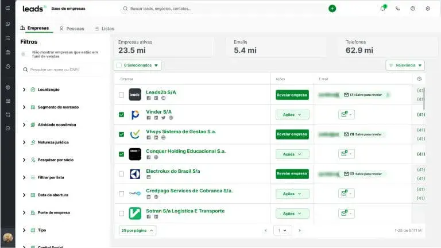Open WhatsApp icon in left sidebar
Screen dimensions: 441x248
[8, 24]
